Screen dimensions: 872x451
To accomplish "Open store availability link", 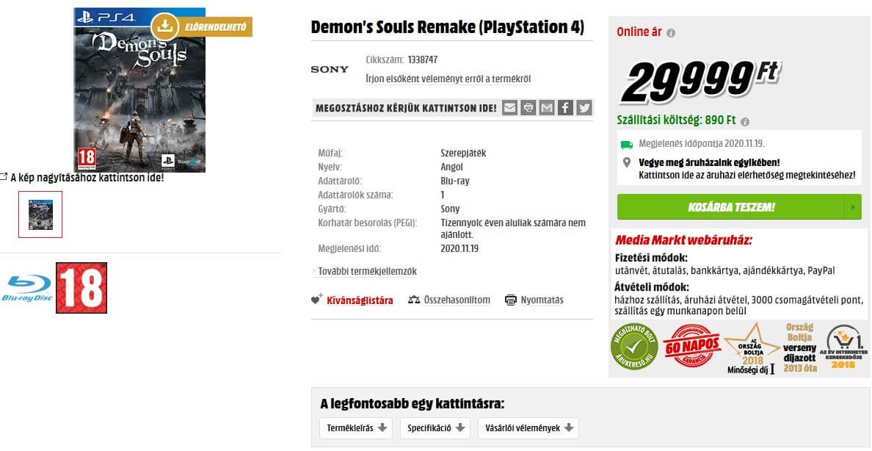I will (x=746, y=175).
